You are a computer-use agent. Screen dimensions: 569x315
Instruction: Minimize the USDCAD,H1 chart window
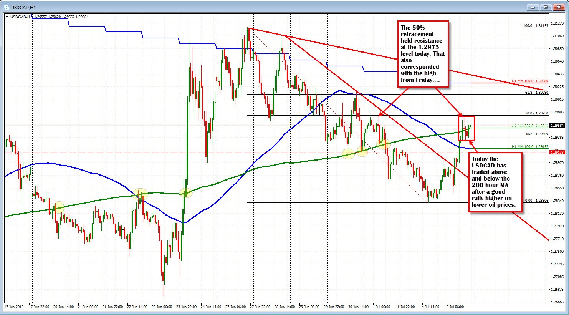tap(533, 7)
